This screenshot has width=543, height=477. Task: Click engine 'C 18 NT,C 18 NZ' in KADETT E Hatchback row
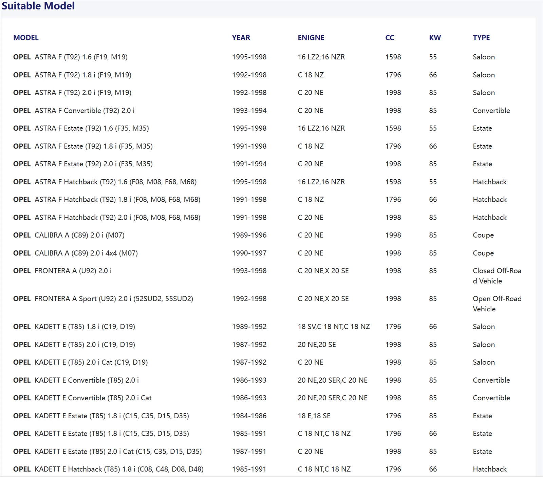coord(324,469)
